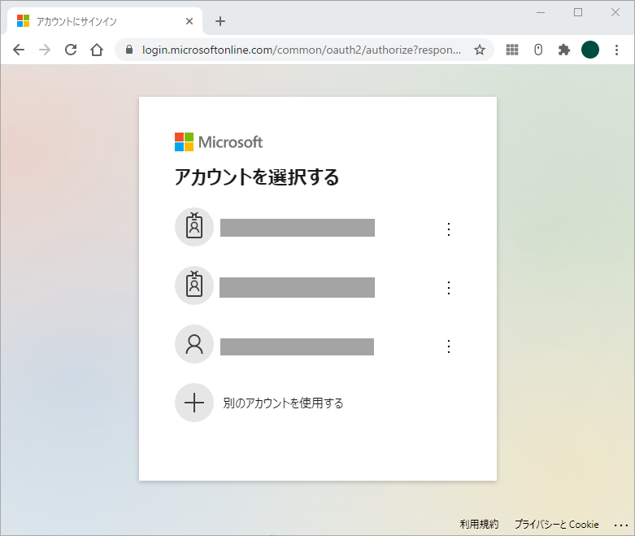Open a new browser tab

pos(220,21)
